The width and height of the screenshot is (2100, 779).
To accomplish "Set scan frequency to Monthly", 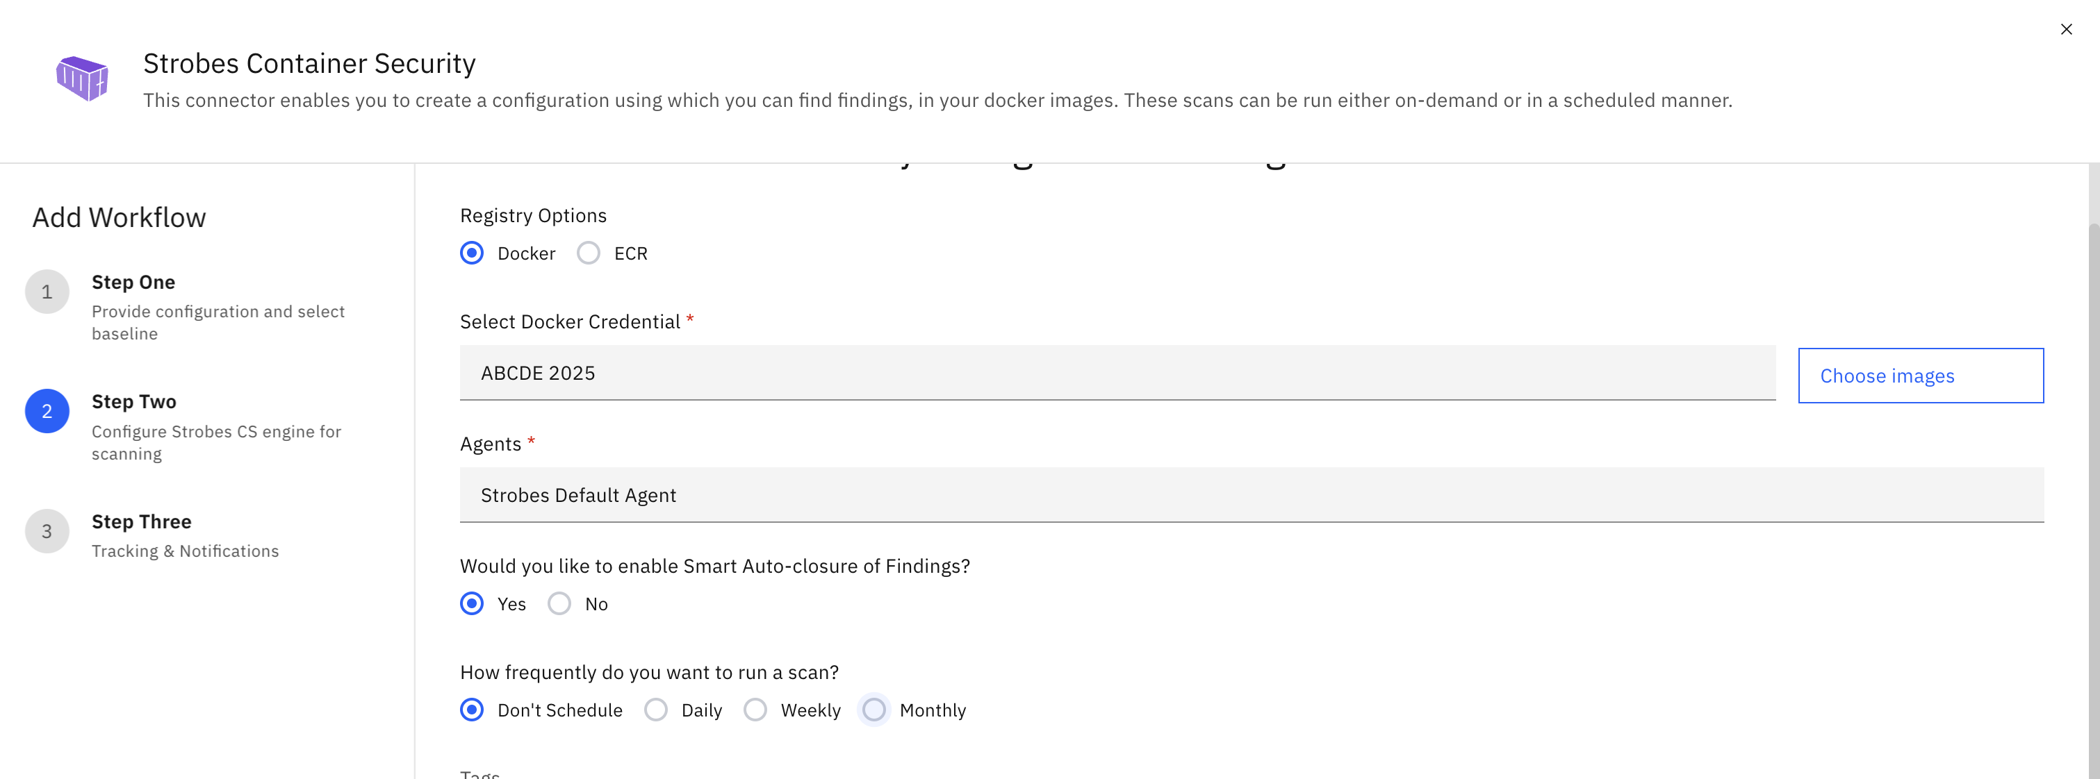I will [x=874, y=710].
